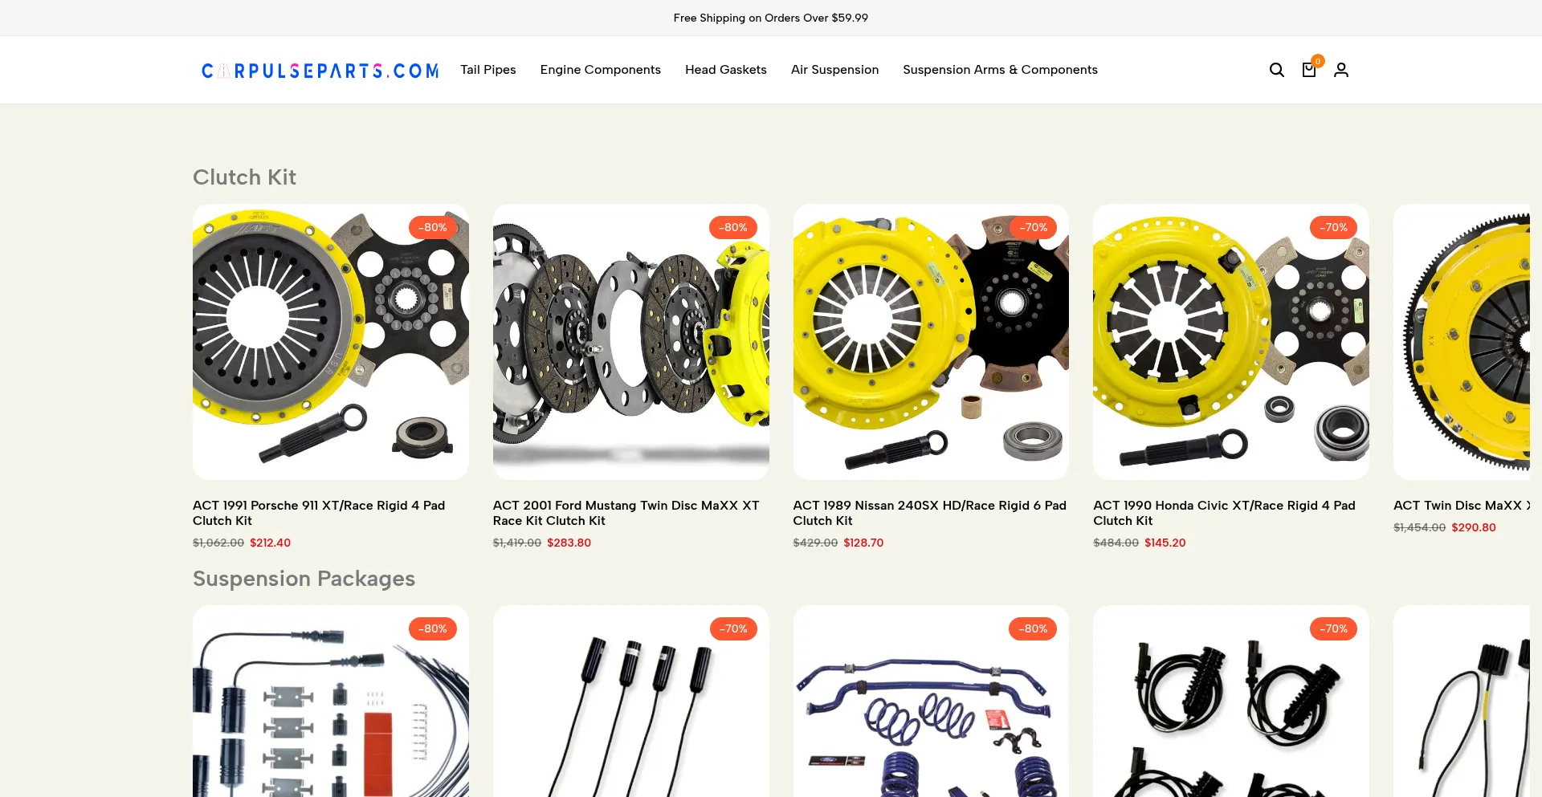The image size is (1542, 797).
Task: Open ACT 2001 Ford Mustang clutch kit link
Action: pyautogui.click(x=626, y=513)
